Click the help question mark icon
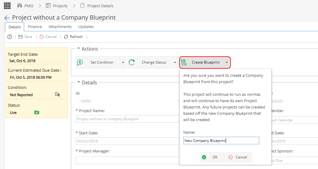This screenshot has width=318, height=169. coord(10,37)
